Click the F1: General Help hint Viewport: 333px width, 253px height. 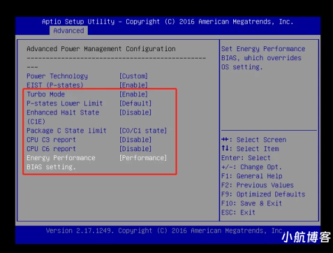click(x=252, y=176)
